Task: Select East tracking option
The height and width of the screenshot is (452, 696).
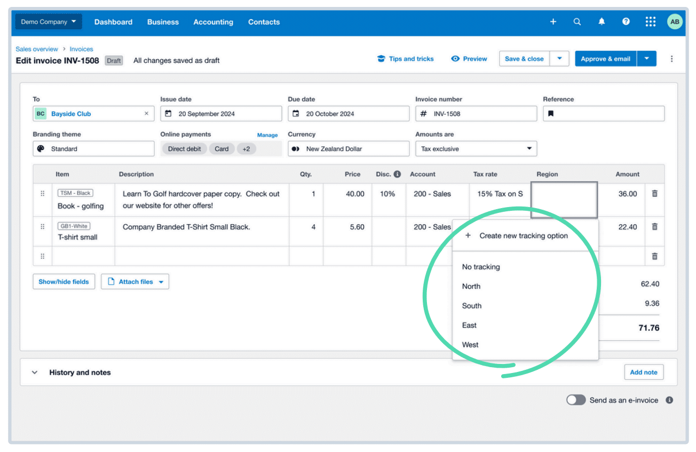Action: pos(525,325)
